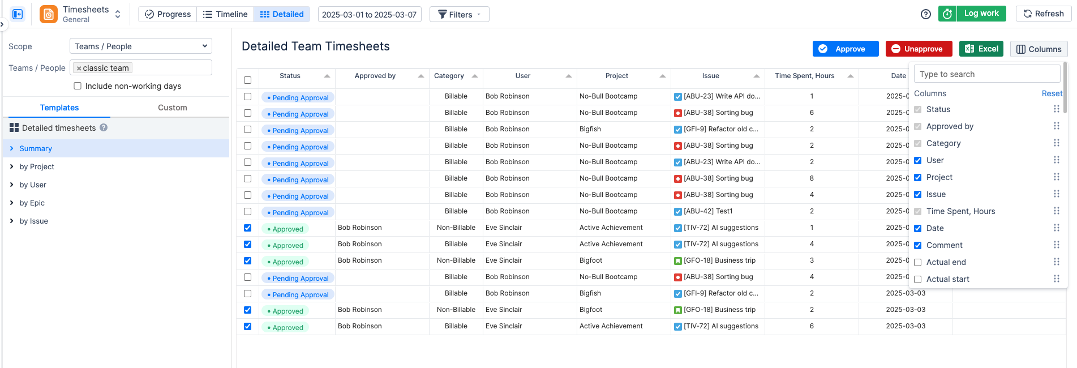Click the orange Timesheets app logo
The image size is (1077, 368).
[x=49, y=14]
